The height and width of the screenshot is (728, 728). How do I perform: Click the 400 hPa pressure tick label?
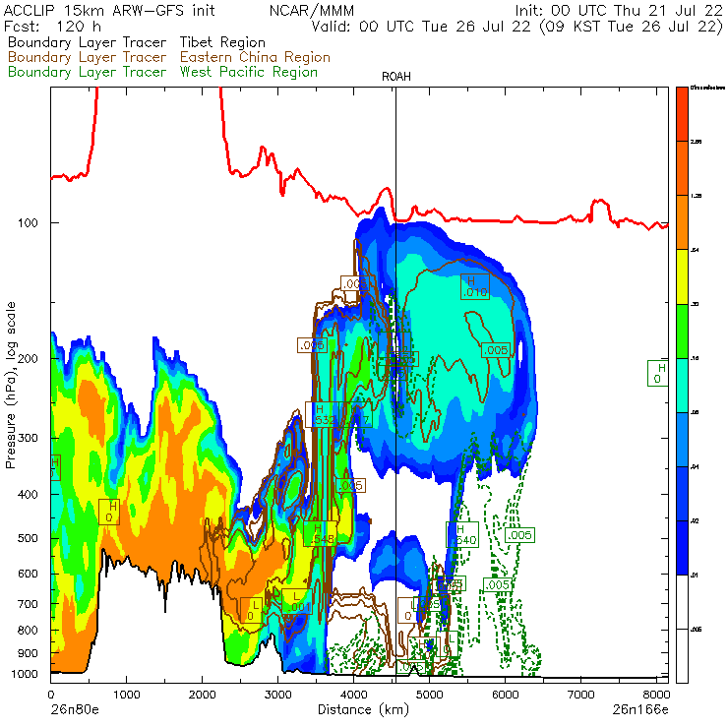(x=28, y=494)
